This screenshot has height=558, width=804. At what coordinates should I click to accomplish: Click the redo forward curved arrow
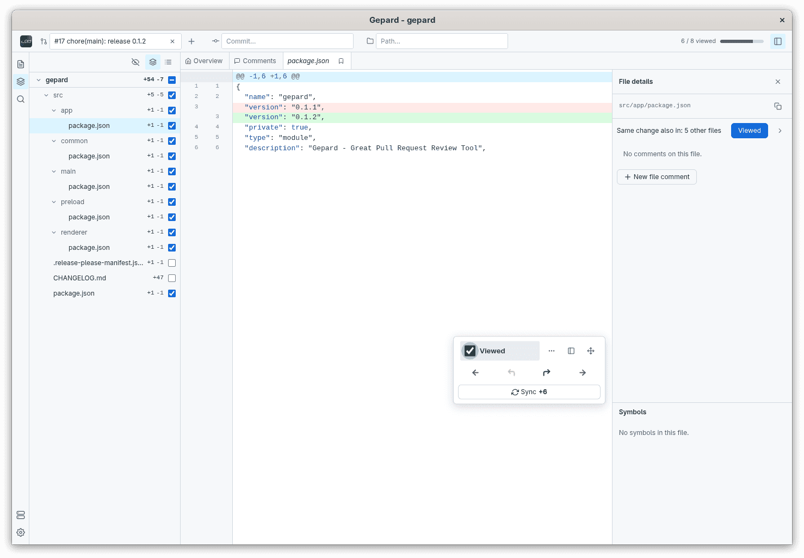tap(547, 373)
